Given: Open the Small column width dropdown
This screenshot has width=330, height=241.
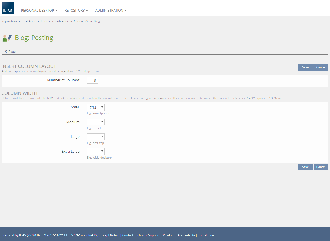Looking at the screenshot, I should pyautogui.click(x=96, y=107).
